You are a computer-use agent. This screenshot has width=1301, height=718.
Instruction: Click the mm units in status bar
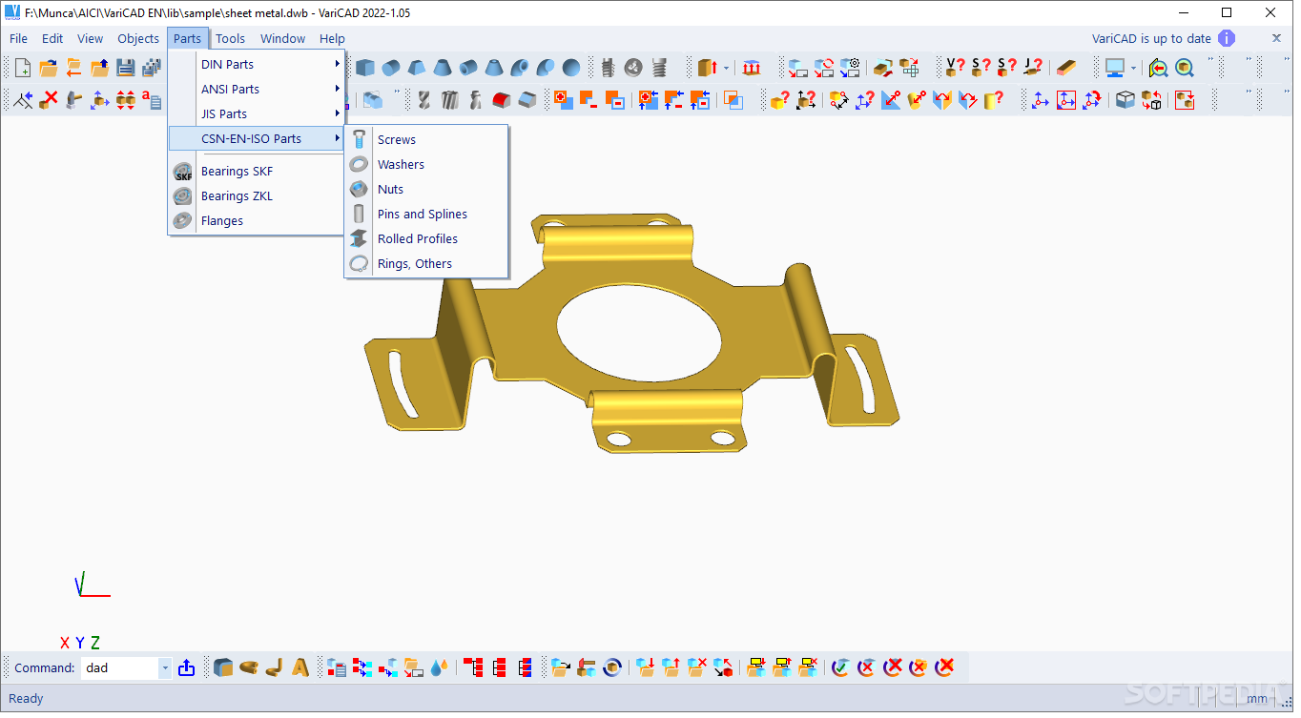click(x=1257, y=699)
